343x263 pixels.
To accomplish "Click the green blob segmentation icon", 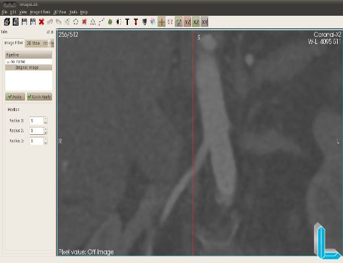I will [110, 22].
